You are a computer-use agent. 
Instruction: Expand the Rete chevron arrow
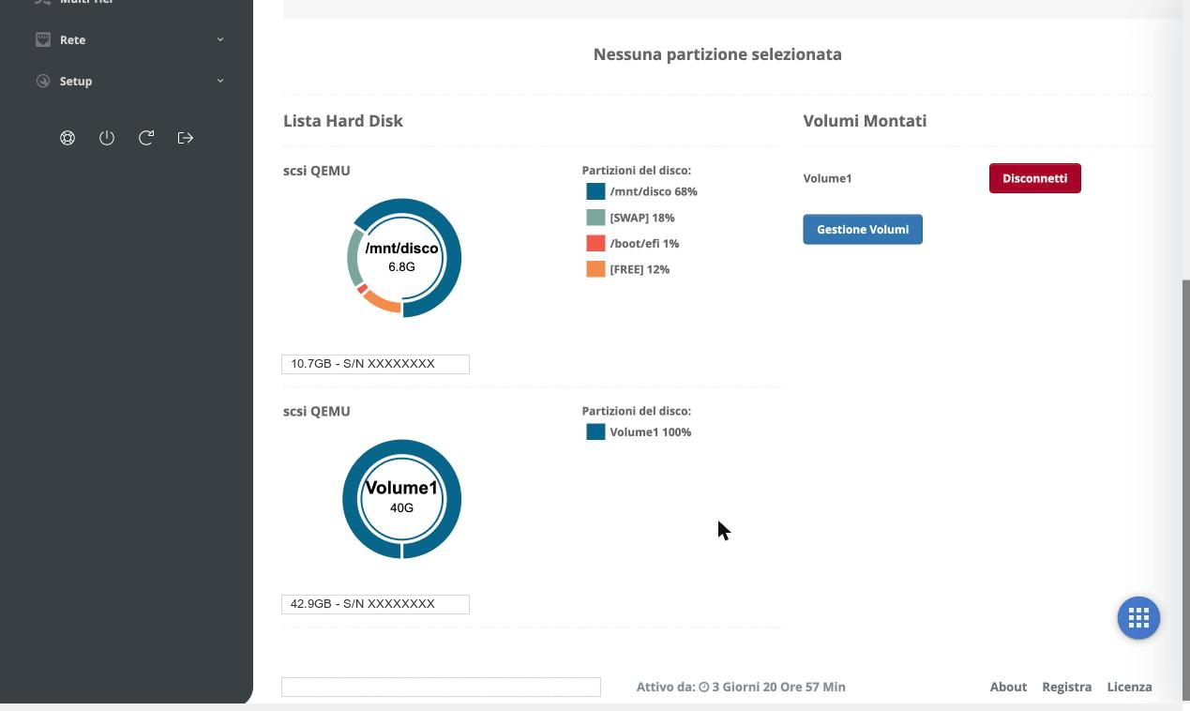[x=220, y=39]
